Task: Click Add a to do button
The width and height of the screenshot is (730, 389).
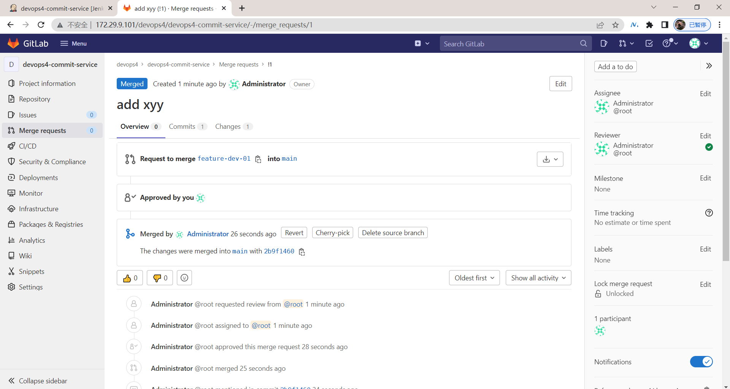Action: point(615,66)
